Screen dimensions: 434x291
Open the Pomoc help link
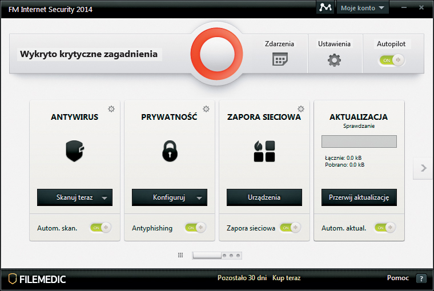[398, 278]
